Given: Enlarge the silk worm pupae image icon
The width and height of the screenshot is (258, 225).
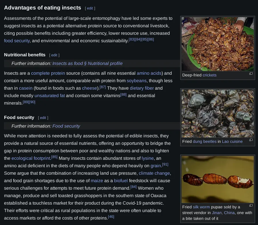Looking at the screenshot, I should coord(251,205).
